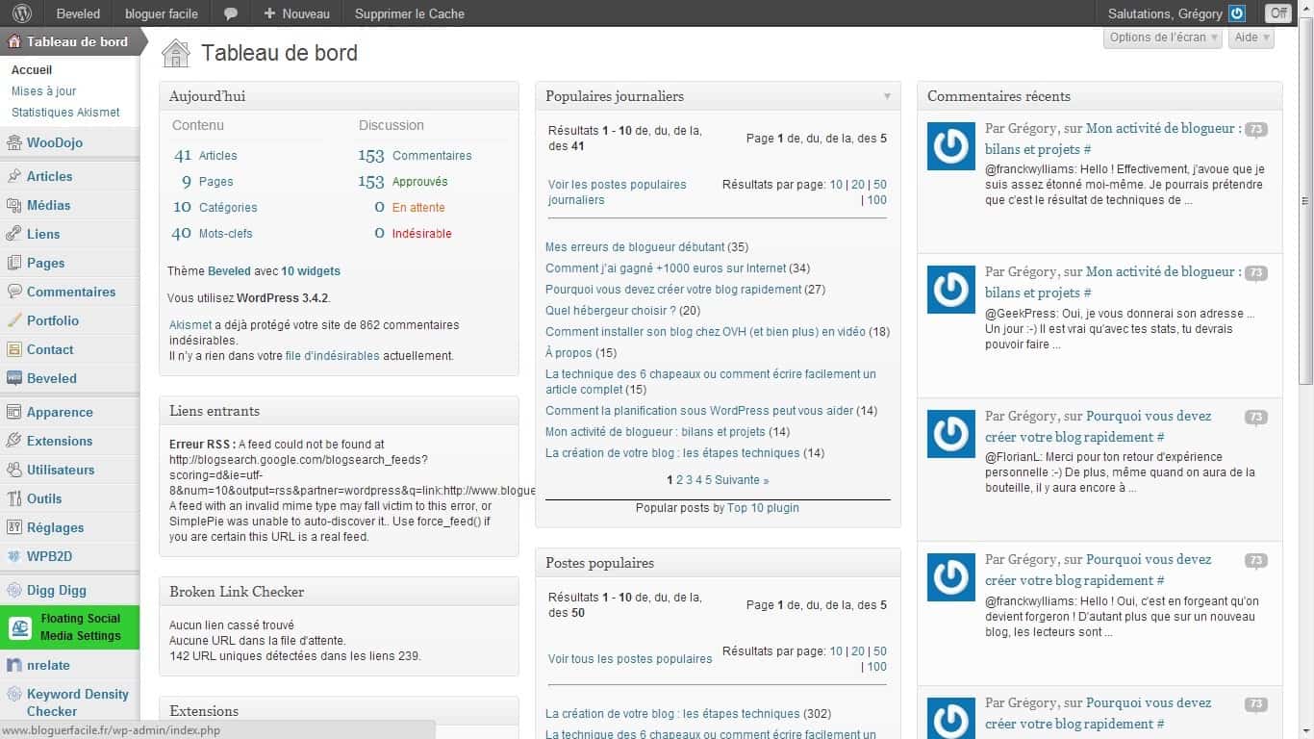Image resolution: width=1314 pixels, height=739 pixels.
Task: Click Voir tous les postes populaires
Action: [x=630, y=659]
